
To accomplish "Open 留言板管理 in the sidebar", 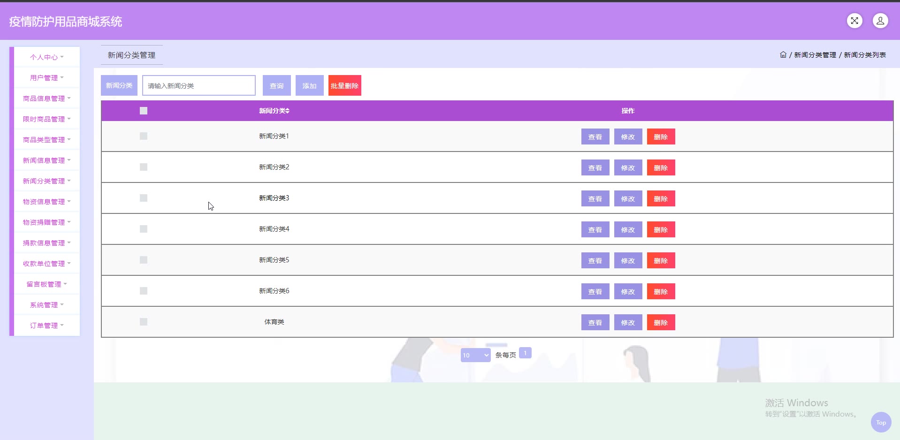I will coord(47,284).
